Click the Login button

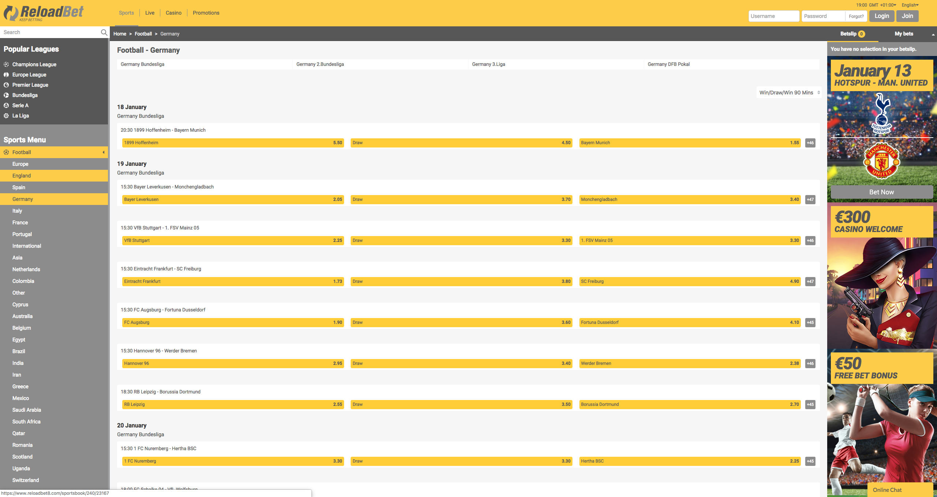point(882,16)
